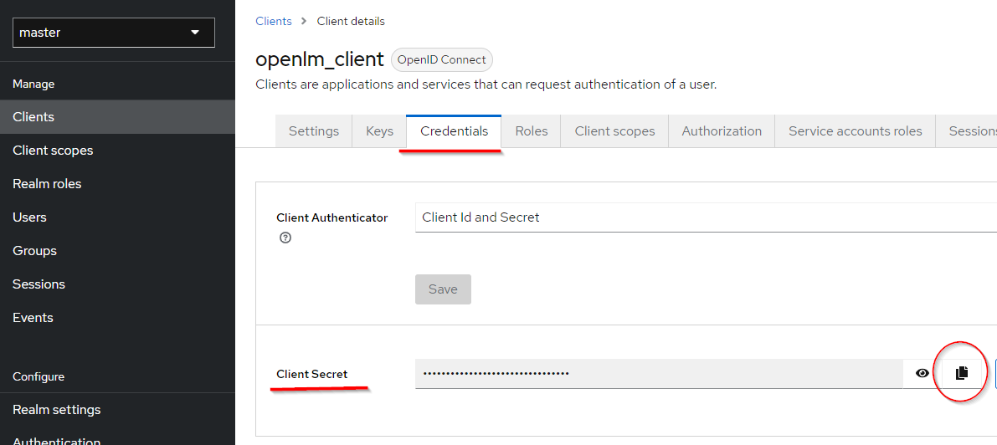This screenshot has height=445, width=997.
Task: Navigate to Realm roles in sidebar
Action: point(47,184)
